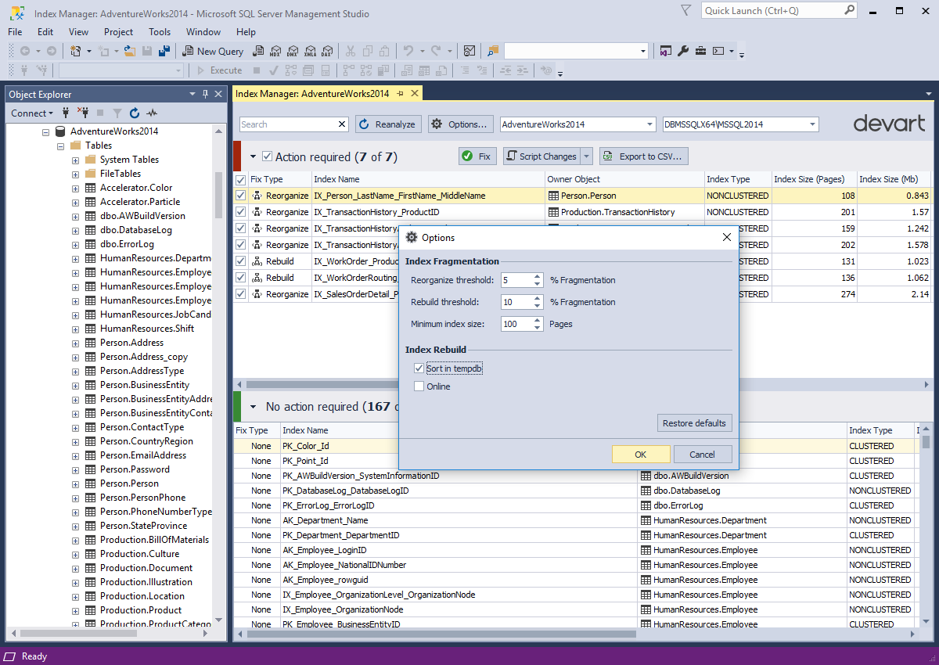Click the Disconnect icon in Object Explorer
Viewport: 939px width, 665px height.
(83, 113)
